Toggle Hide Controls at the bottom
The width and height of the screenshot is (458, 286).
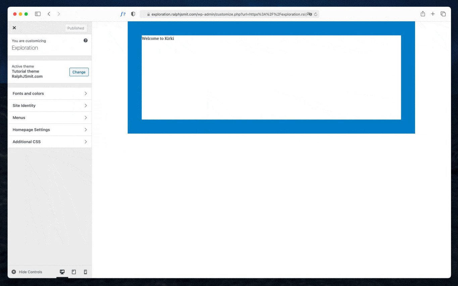pos(27,272)
